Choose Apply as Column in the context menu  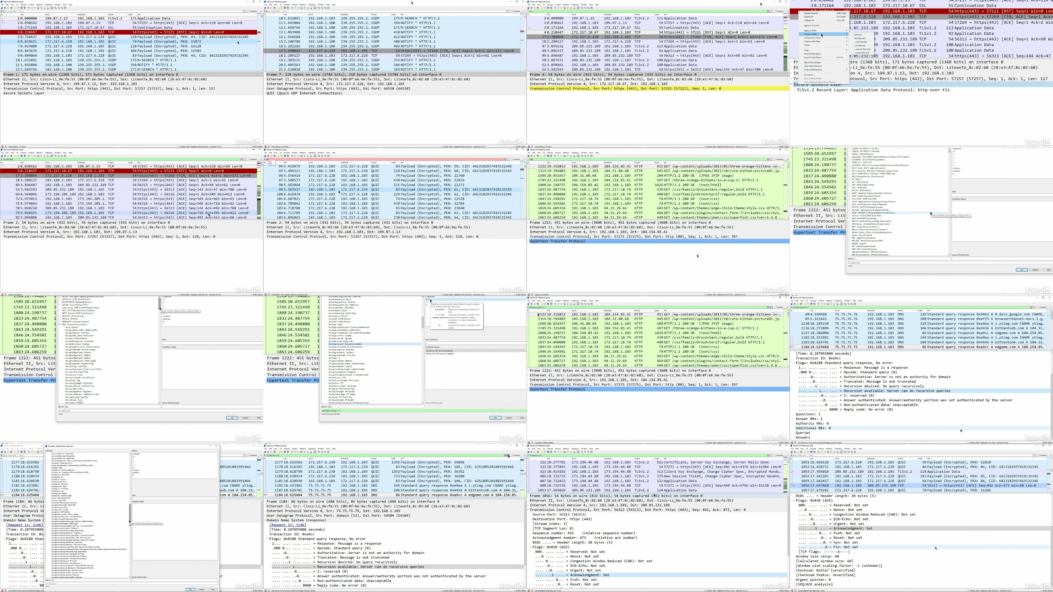(824, 26)
